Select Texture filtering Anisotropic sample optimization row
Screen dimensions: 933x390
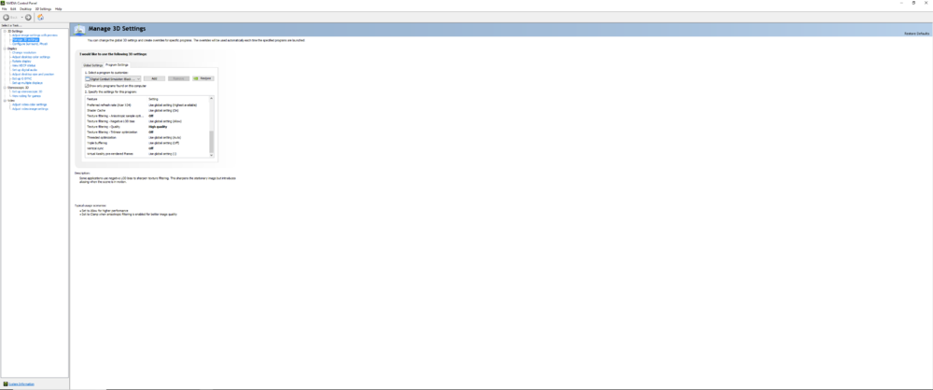point(147,116)
